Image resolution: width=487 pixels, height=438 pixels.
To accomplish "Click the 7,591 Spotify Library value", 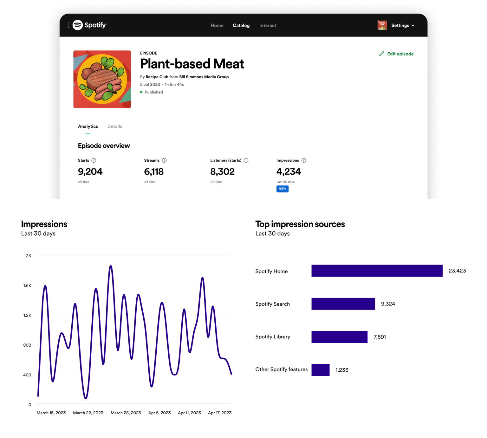I will (380, 337).
